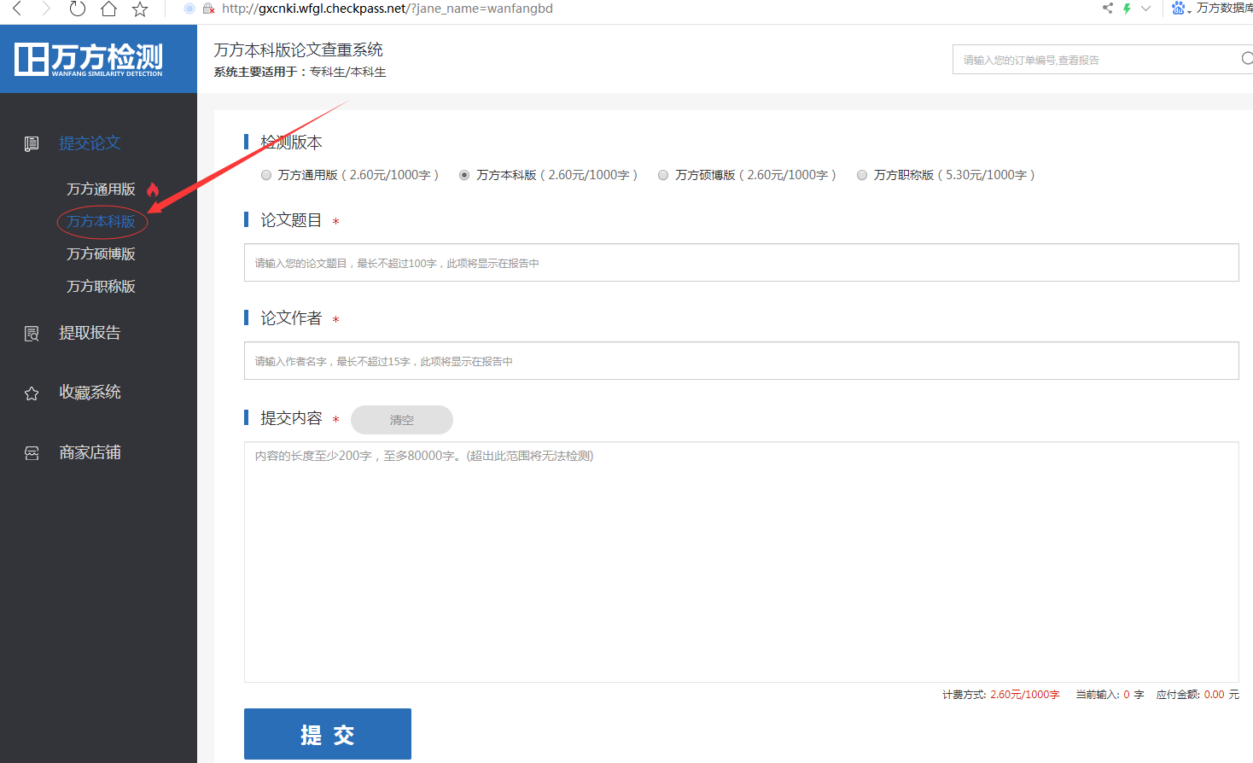Click the 当前输入 0 字 counter

coord(1110,695)
